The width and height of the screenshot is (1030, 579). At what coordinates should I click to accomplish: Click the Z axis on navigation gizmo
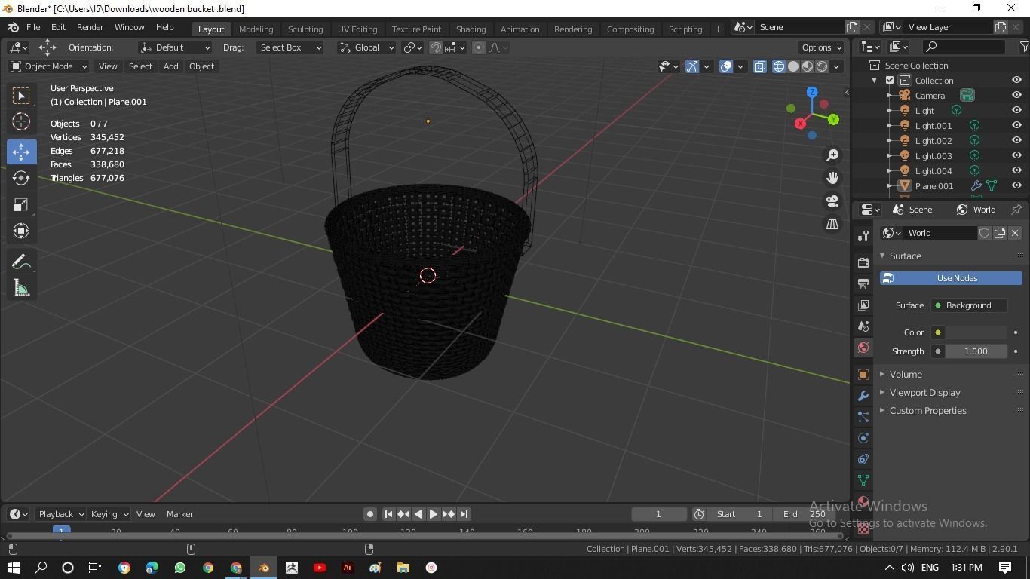click(x=812, y=92)
